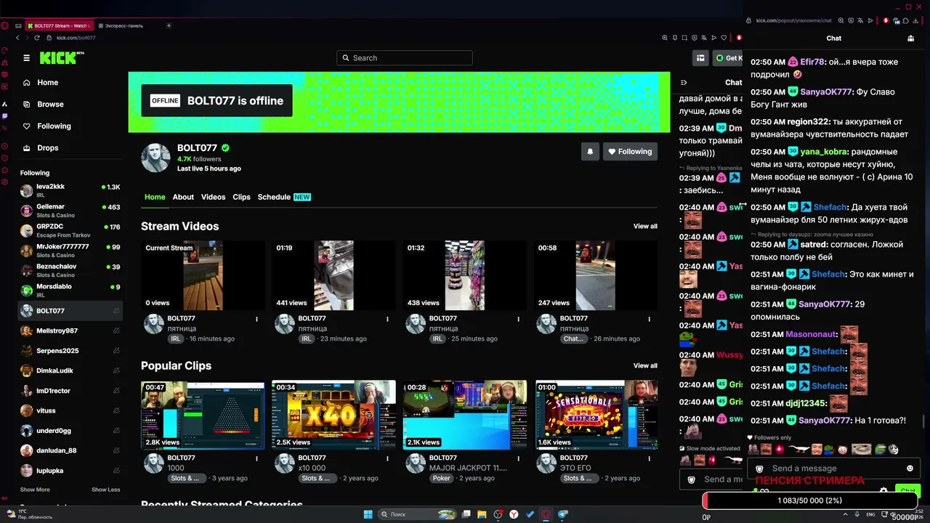
Task: Open the ЭТО ЕГО clip thumbnail
Action: [597, 415]
